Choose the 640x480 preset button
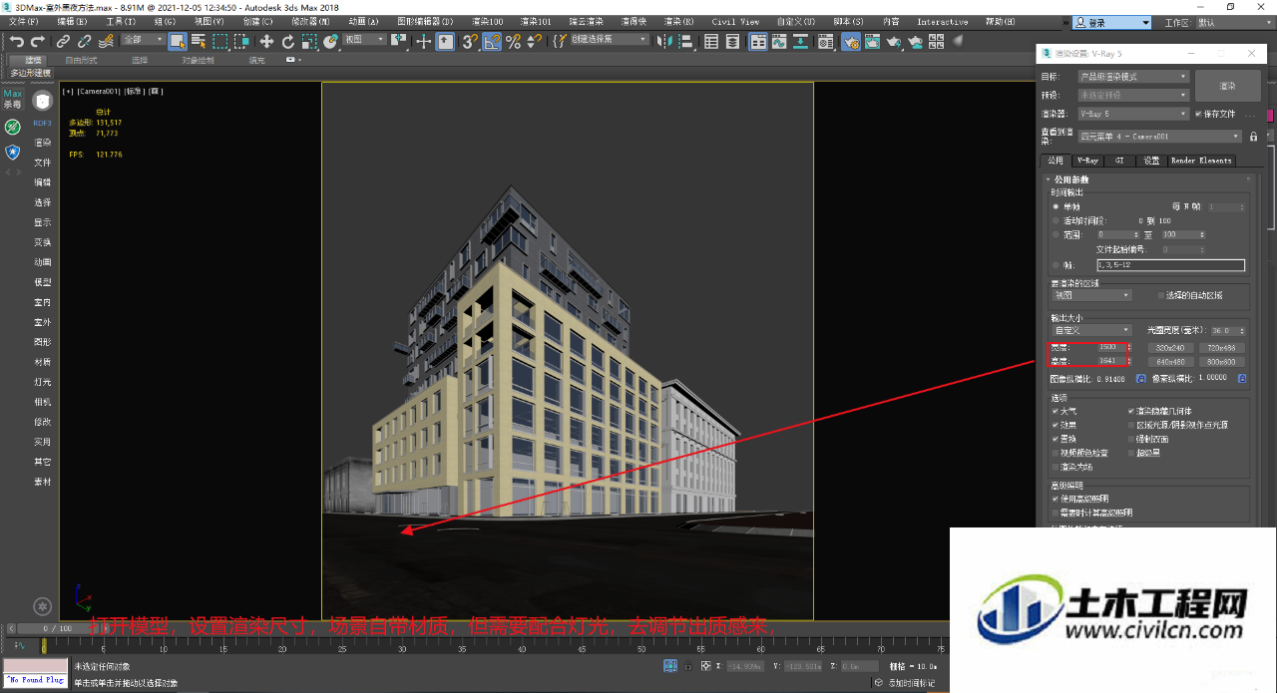Screen dimensions: 1277x693 click(x=1170, y=362)
